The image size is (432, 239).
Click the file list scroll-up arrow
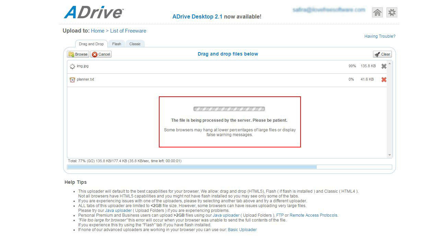point(390,64)
